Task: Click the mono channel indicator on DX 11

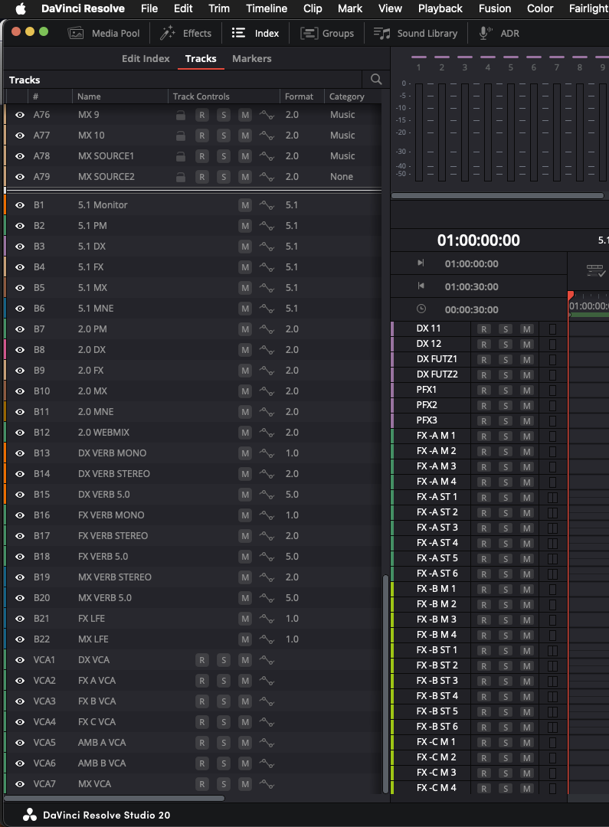Action: [x=552, y=329]
